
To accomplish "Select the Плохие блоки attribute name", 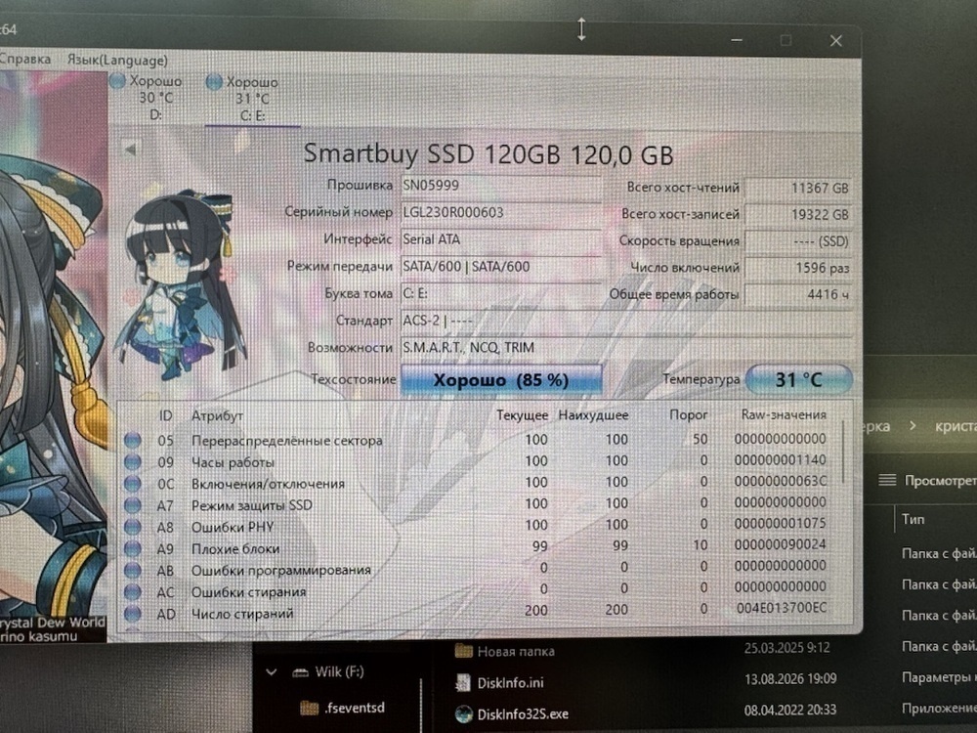I will [x=234, y=549].
